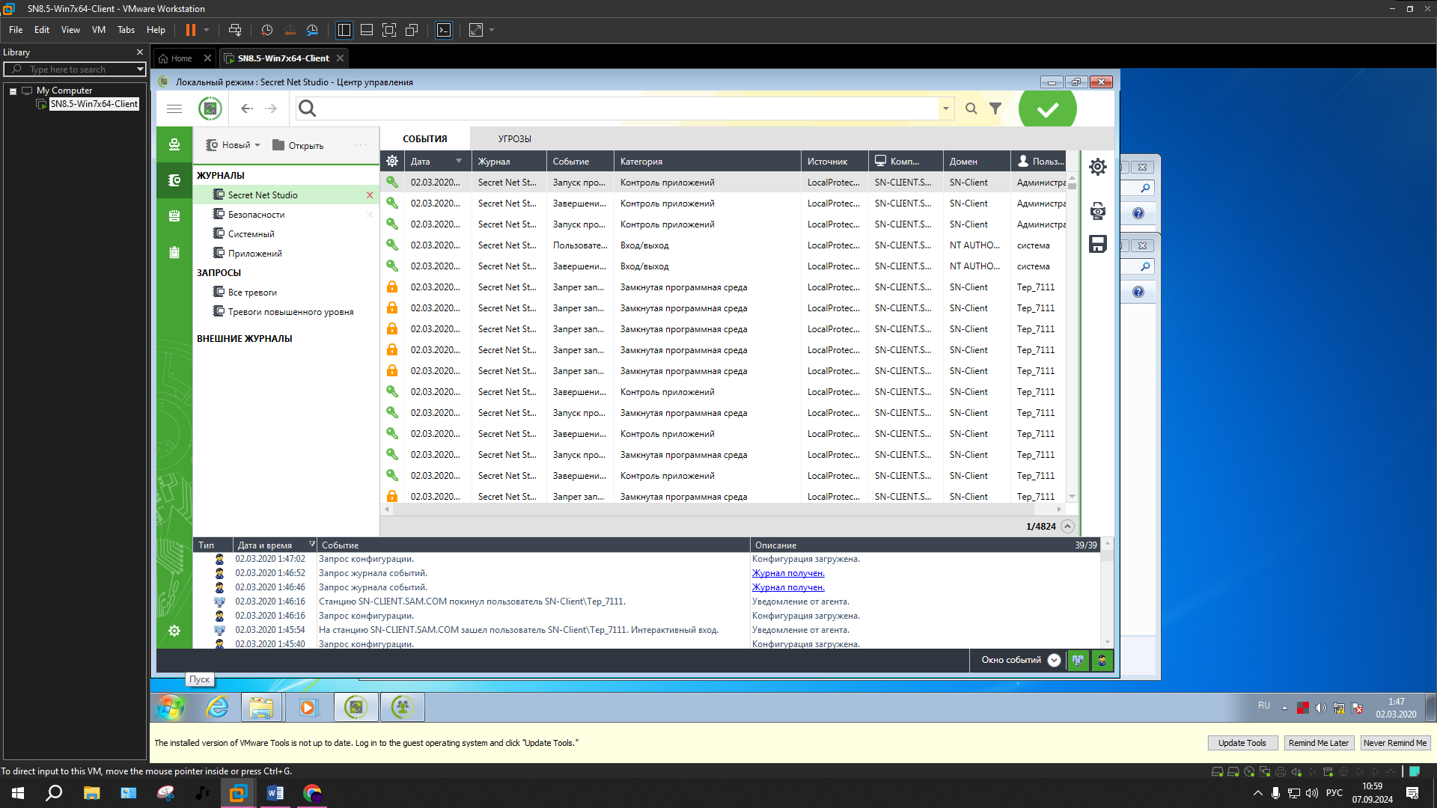This screenshot has height=808, width=1437.
Task: Go back with the left arrow
Action: (247, 108)
